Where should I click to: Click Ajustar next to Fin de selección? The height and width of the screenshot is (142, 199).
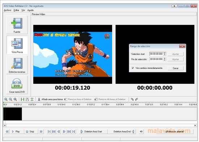175,59
